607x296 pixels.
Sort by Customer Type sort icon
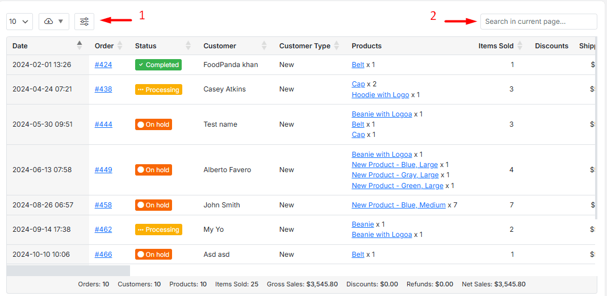pyautogui.click(x=337, y=45)
